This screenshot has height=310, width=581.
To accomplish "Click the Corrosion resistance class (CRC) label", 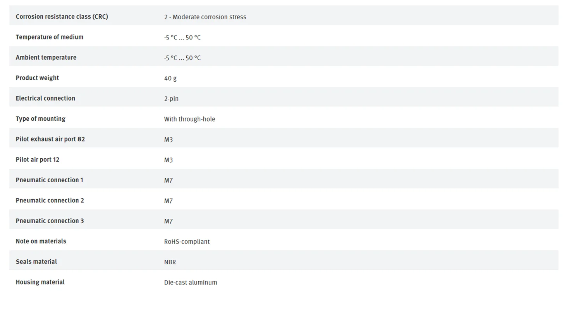I will pos(62,17).
